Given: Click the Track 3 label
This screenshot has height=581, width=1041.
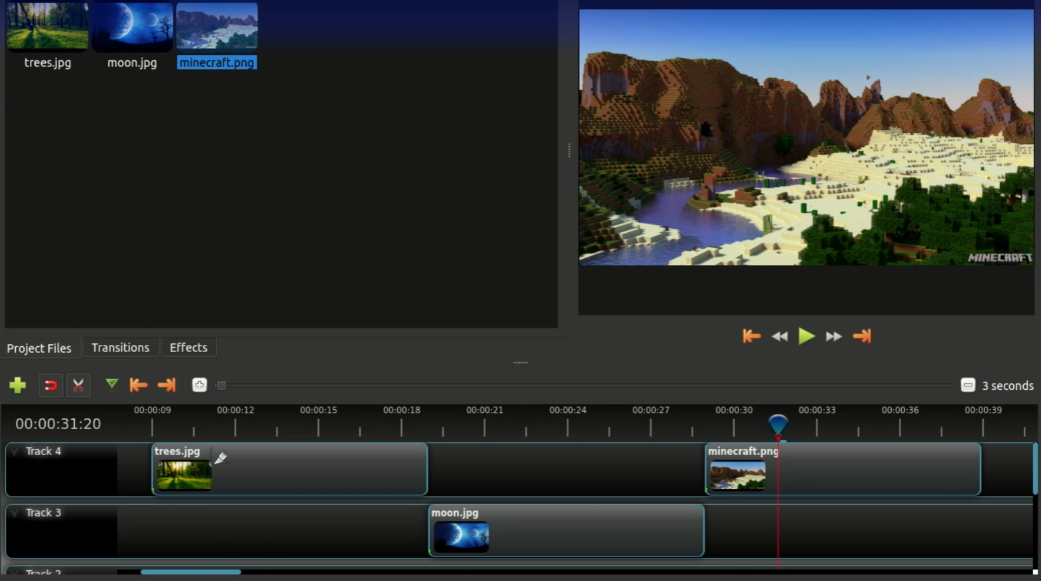Looking at the screenshot, I should point(43,513).
